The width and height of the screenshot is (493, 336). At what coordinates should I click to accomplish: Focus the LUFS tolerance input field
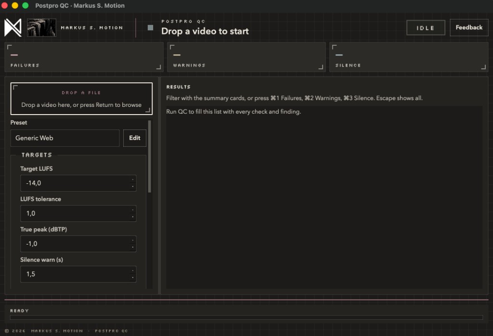tap(78, 213)
